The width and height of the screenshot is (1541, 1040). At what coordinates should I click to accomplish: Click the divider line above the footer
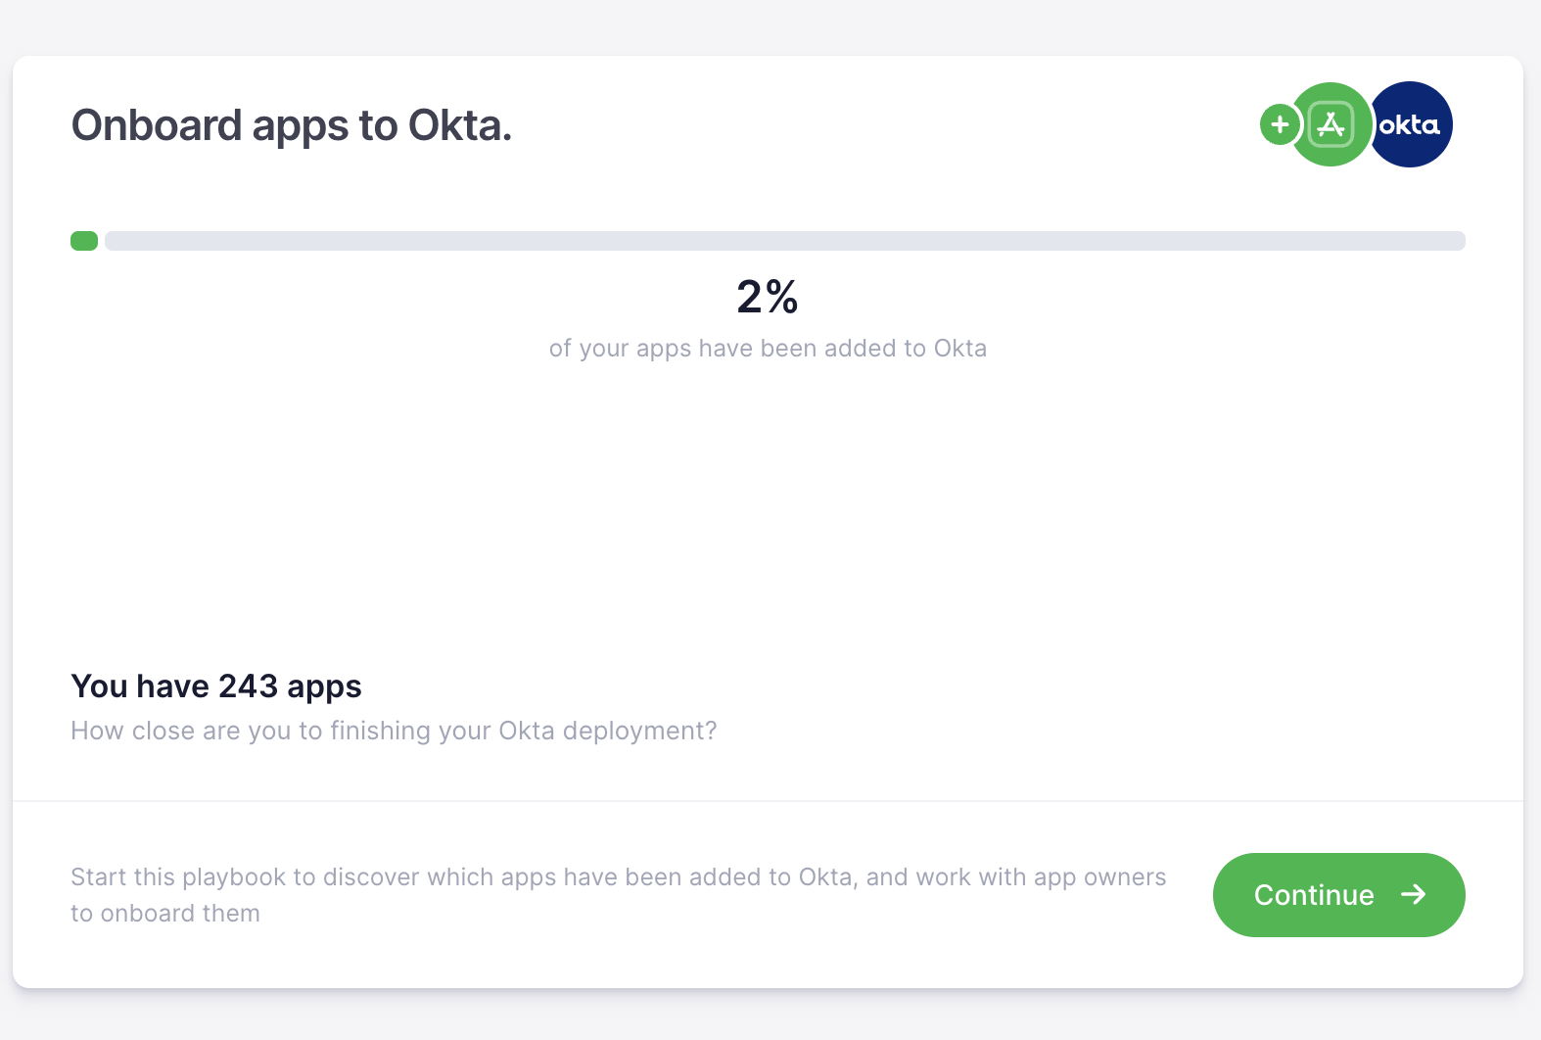768,801
